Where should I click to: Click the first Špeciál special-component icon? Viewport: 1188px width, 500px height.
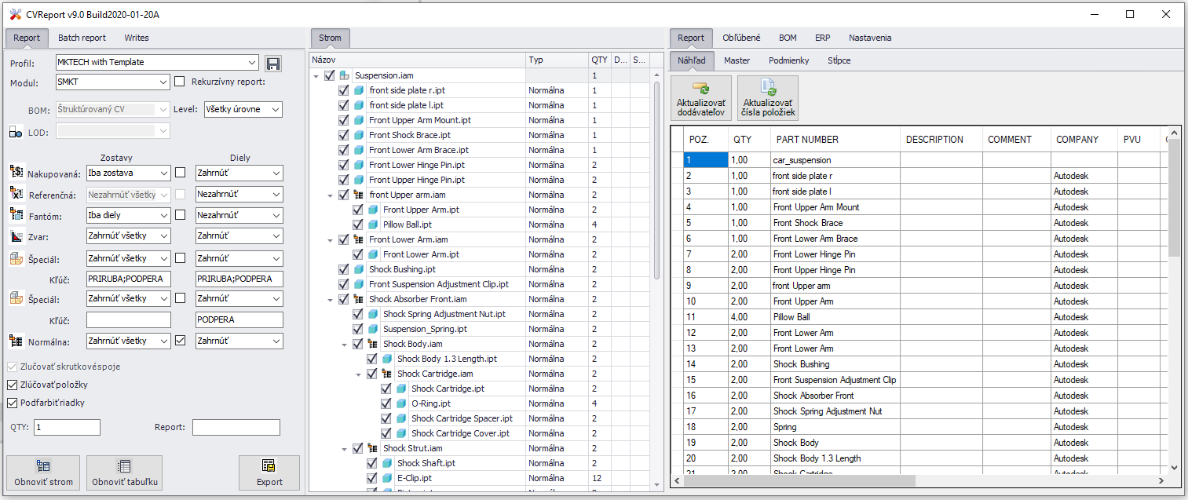(x=14, y=257)
